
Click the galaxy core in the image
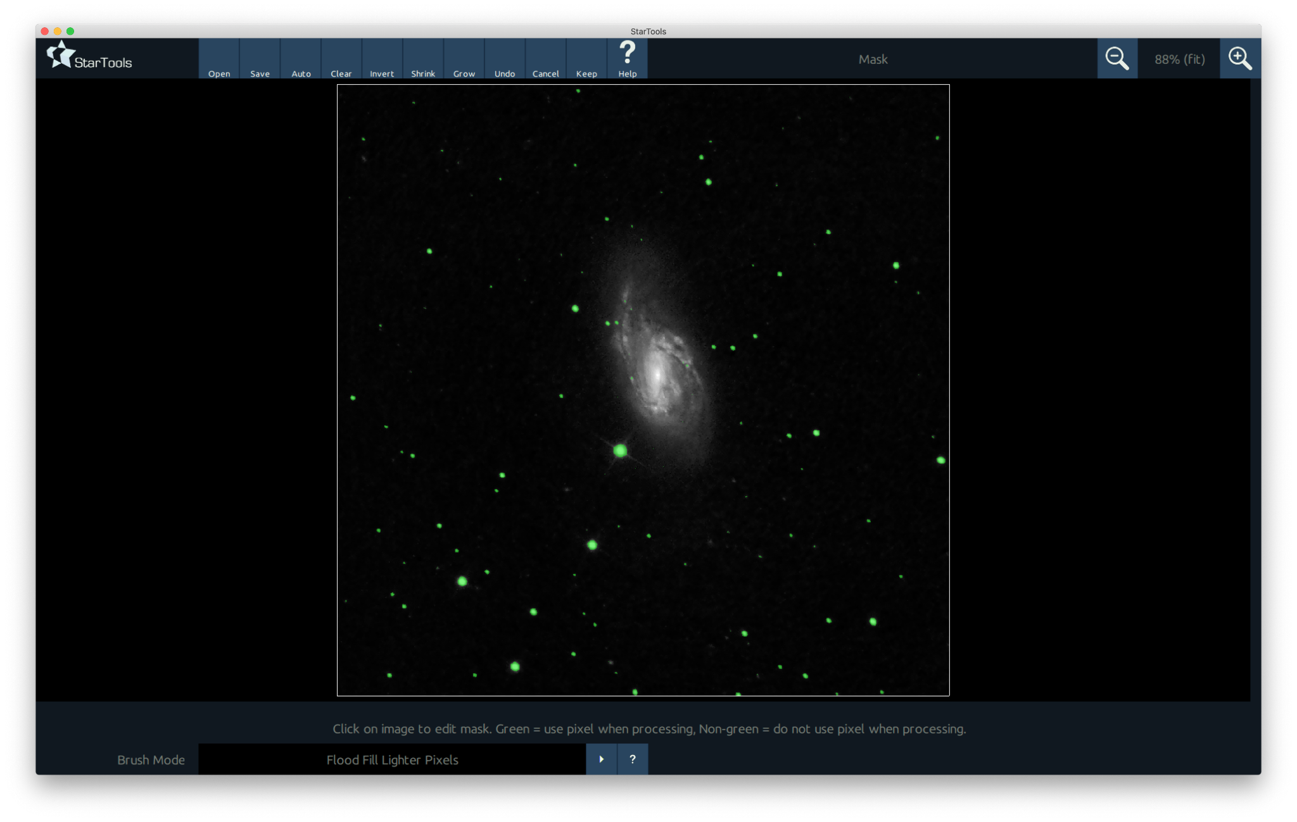(657, 375)
